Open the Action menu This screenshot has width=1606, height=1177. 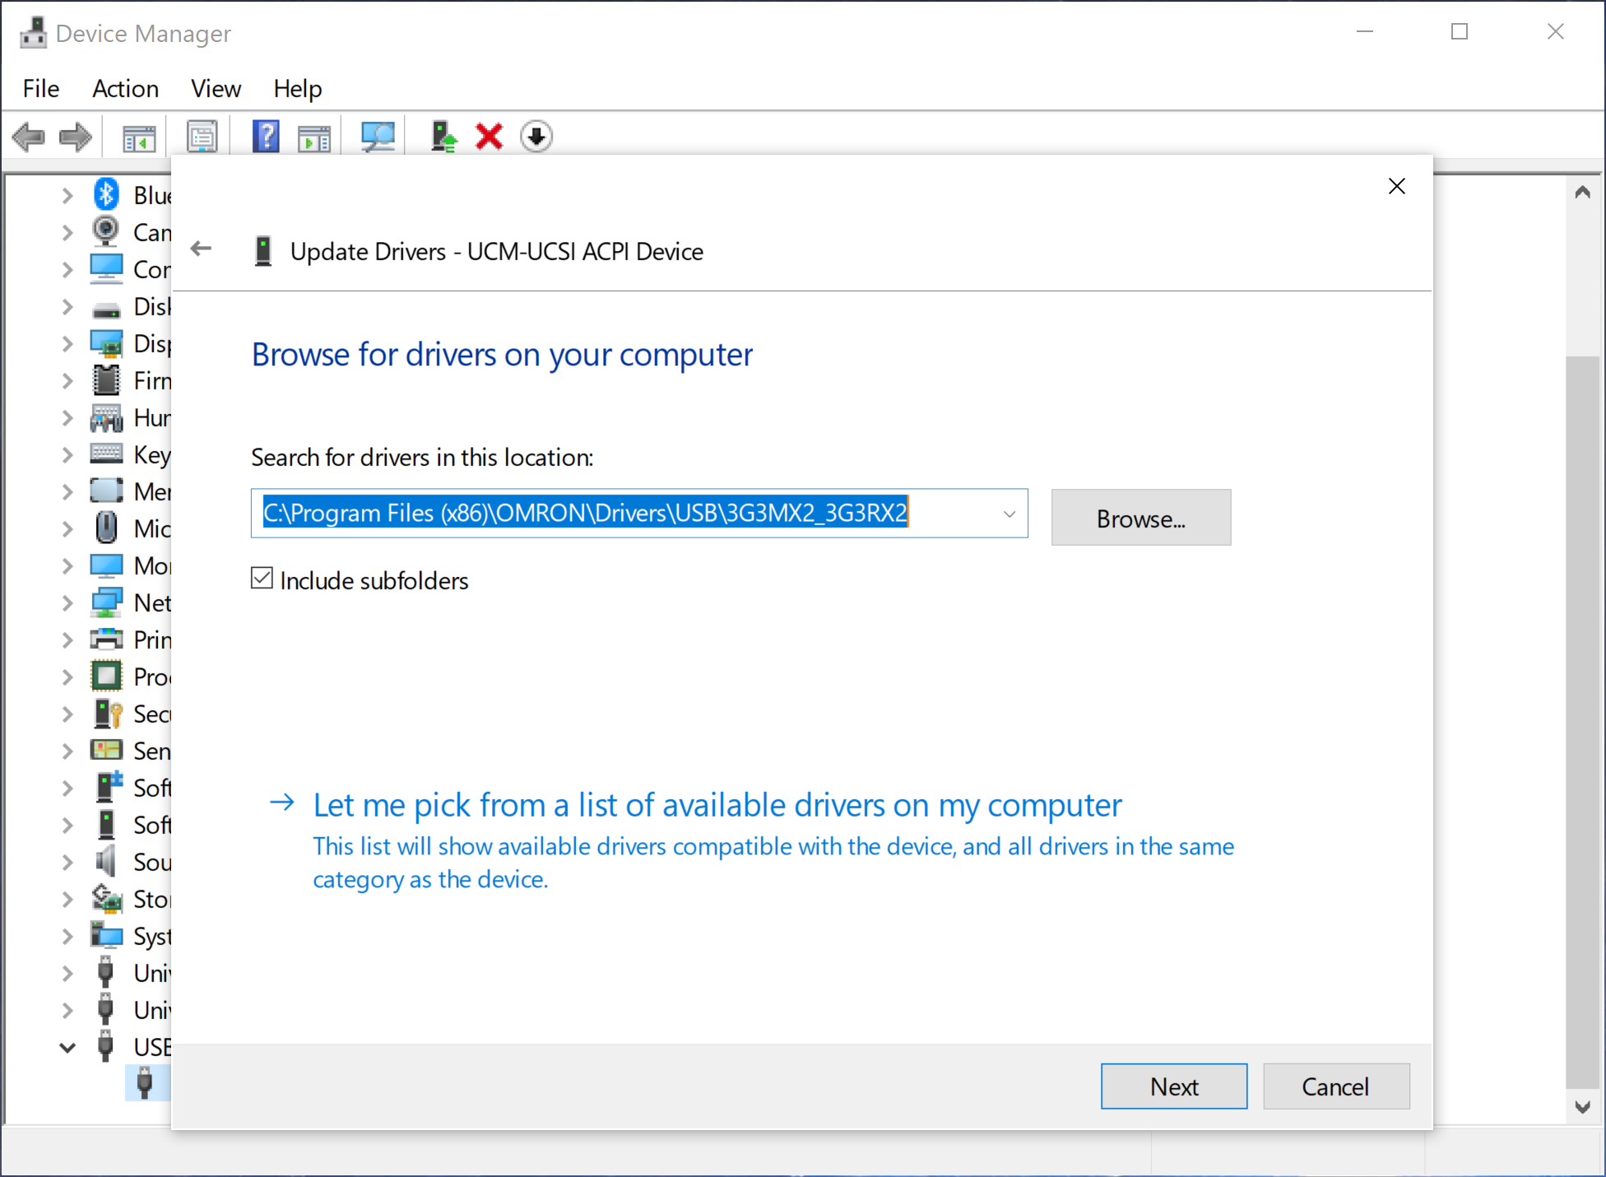[125, 88]
